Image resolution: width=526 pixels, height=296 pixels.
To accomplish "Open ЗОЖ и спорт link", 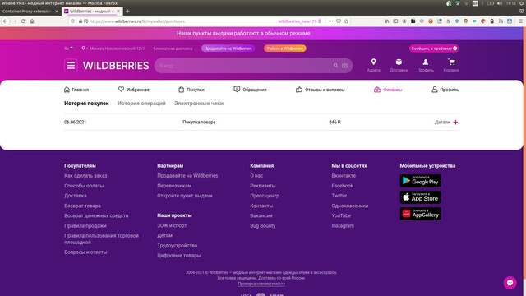I will [172, 225].
